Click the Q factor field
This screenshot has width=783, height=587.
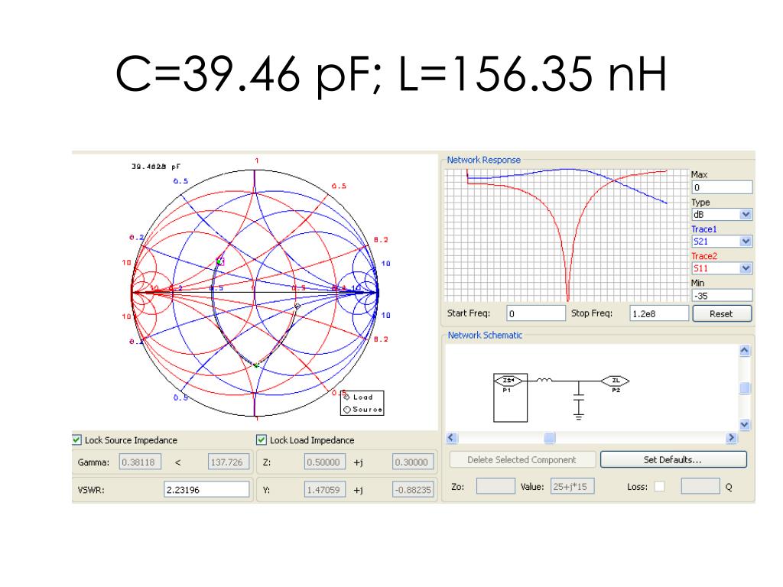pyautogui.click(x=700, y=486)
